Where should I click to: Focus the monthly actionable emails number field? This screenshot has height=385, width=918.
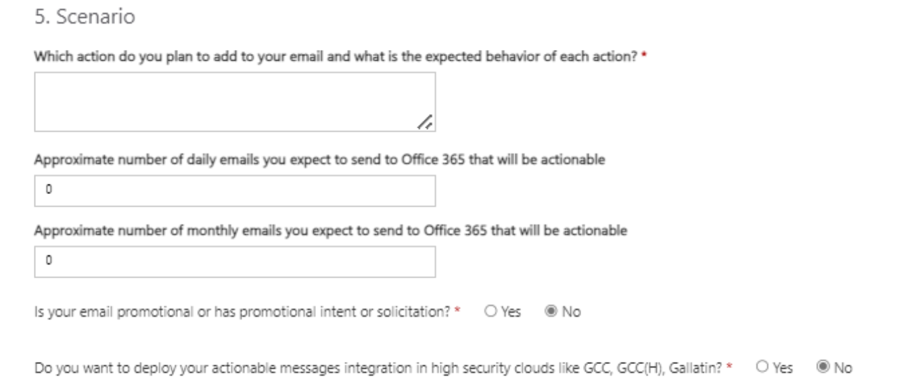(x=234, y=261)
